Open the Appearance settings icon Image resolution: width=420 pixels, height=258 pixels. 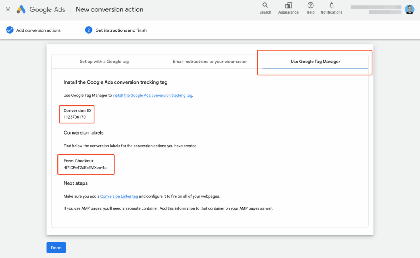[288, 8]
